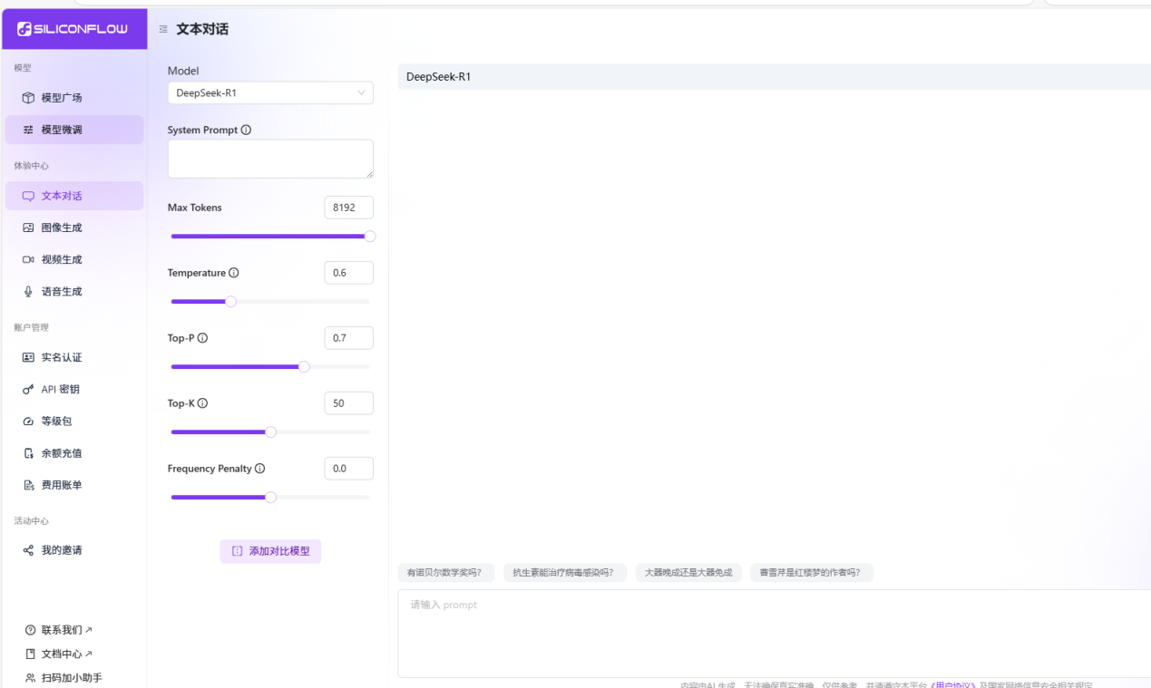Open 模型广场 in the sidebar
Viewport: 1151px width, 688px height.
click(62, 98)
